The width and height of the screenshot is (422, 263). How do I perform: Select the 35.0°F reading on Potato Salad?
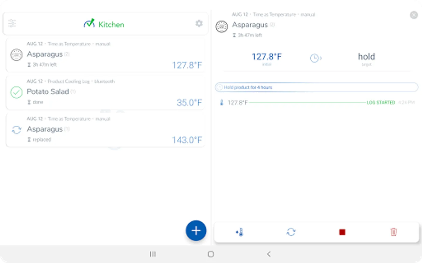(x=189, y=103)
